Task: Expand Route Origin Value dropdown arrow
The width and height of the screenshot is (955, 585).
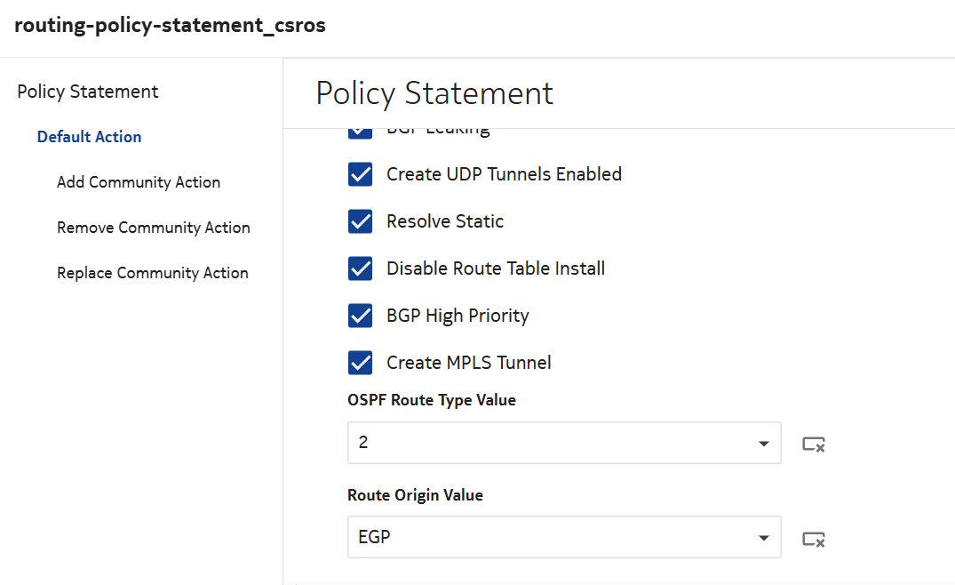Action: point(763,538)
